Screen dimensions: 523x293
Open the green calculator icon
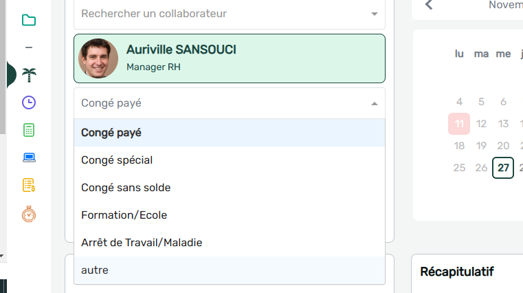tap(29, 130)
